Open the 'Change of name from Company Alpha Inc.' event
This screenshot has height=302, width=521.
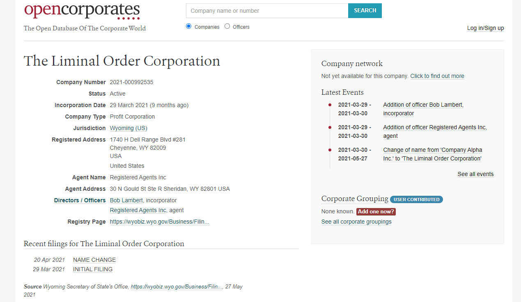[433, 154]
